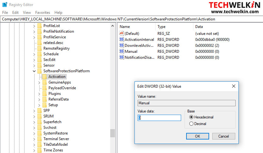The height and width of the screenshot is (153, 263).
Task: Focus the Value data input field
Action: click(x=159, y=118)
